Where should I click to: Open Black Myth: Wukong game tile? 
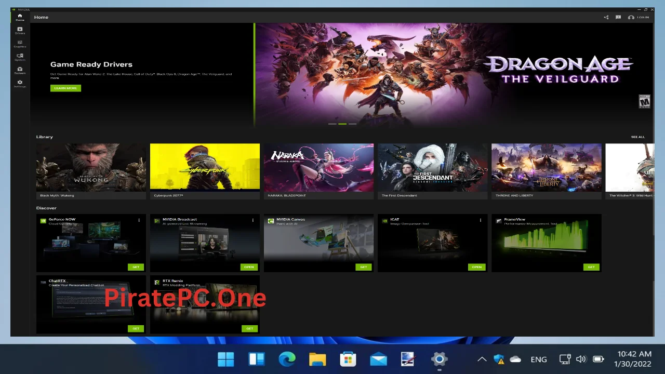(91, 171)
